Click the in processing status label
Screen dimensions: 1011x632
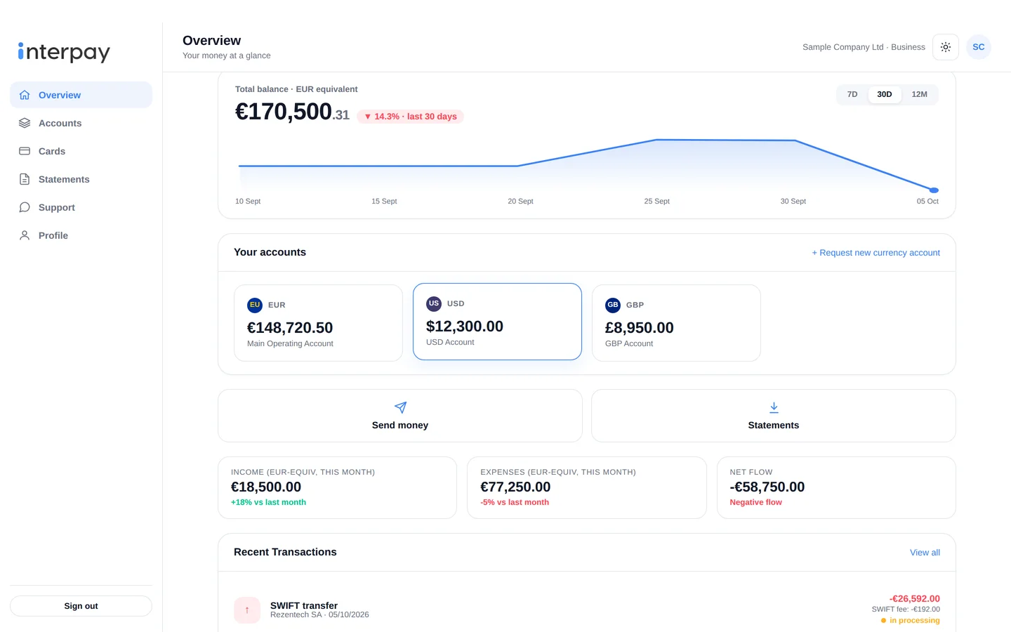pos(911,620)
